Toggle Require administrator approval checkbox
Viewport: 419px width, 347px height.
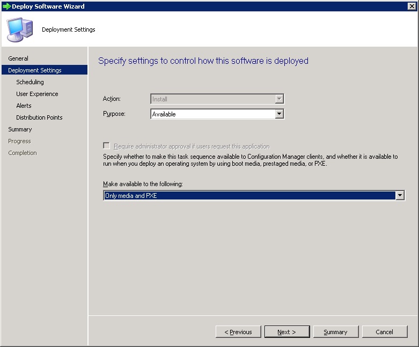point(107,146)
